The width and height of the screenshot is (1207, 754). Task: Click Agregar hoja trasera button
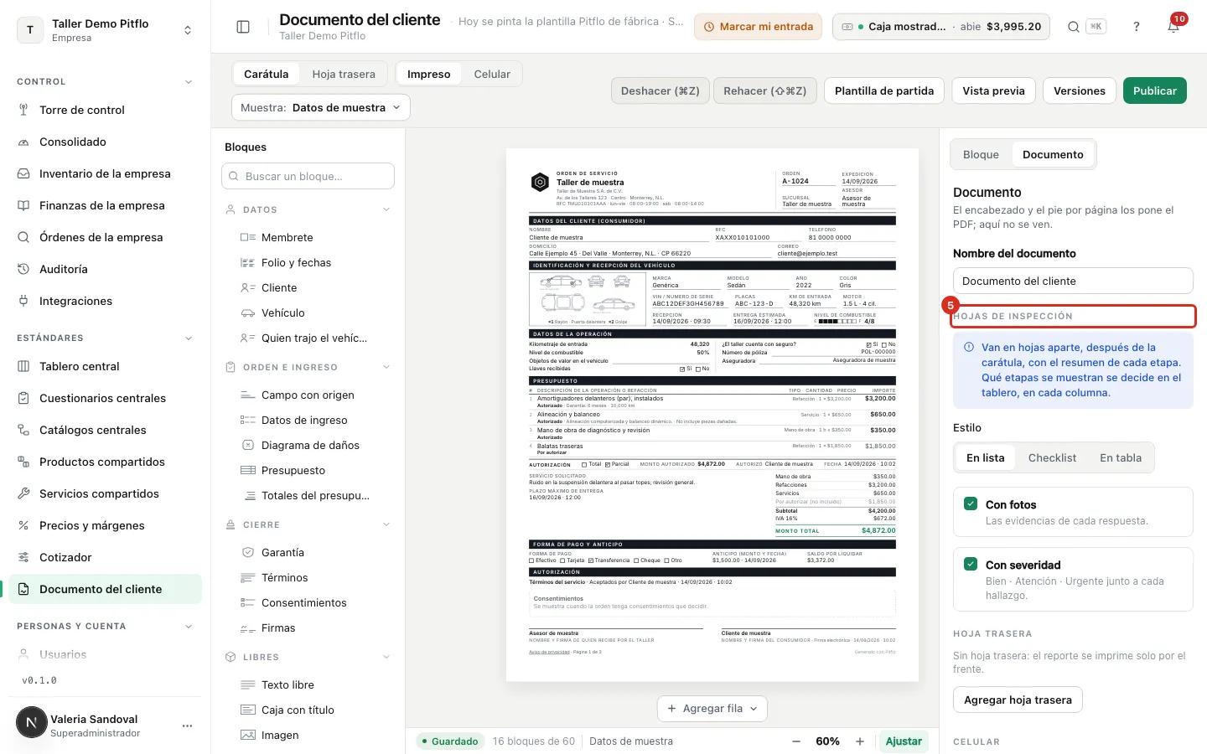click(x=1018, y=700)
